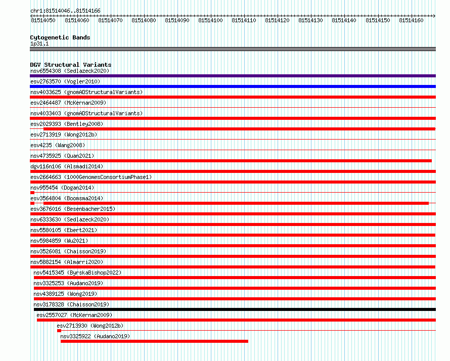Click ruler position 81514140
Viewport: 450px width, 361px height.
pyautogui.click(x=344, y=20)
